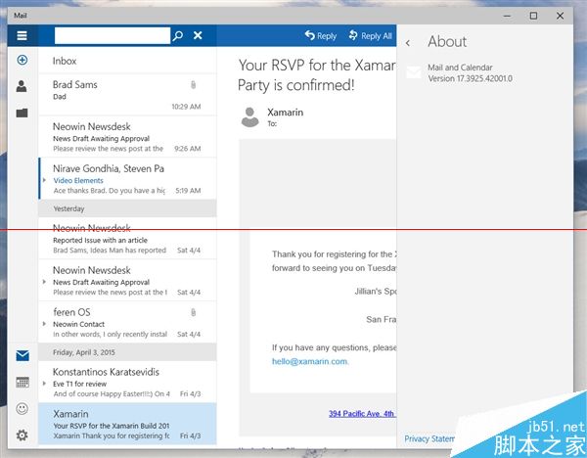
Task: Go back from About pane
Action: (x=408, y=43)
